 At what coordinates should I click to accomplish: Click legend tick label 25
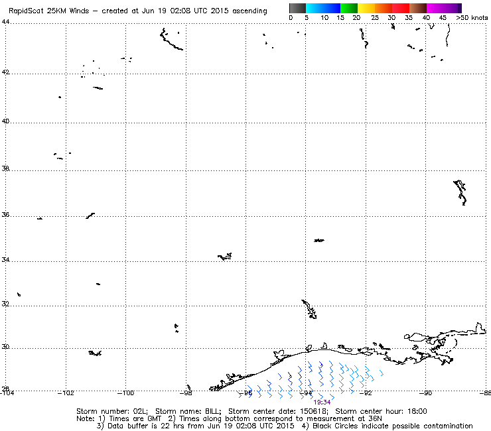tap(375, 18)
